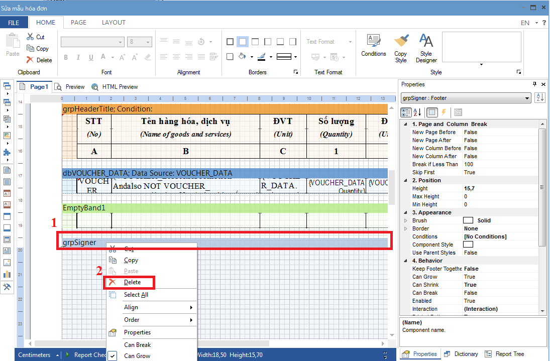
Task: Click the alphabetical sort icon in Properties toolbar
Action: 417,112
